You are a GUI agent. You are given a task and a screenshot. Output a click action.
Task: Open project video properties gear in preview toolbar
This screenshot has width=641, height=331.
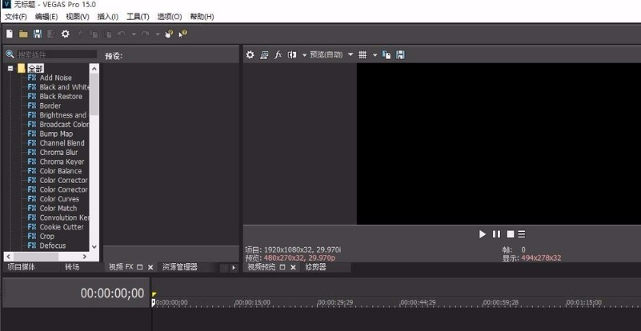(250, 54)
